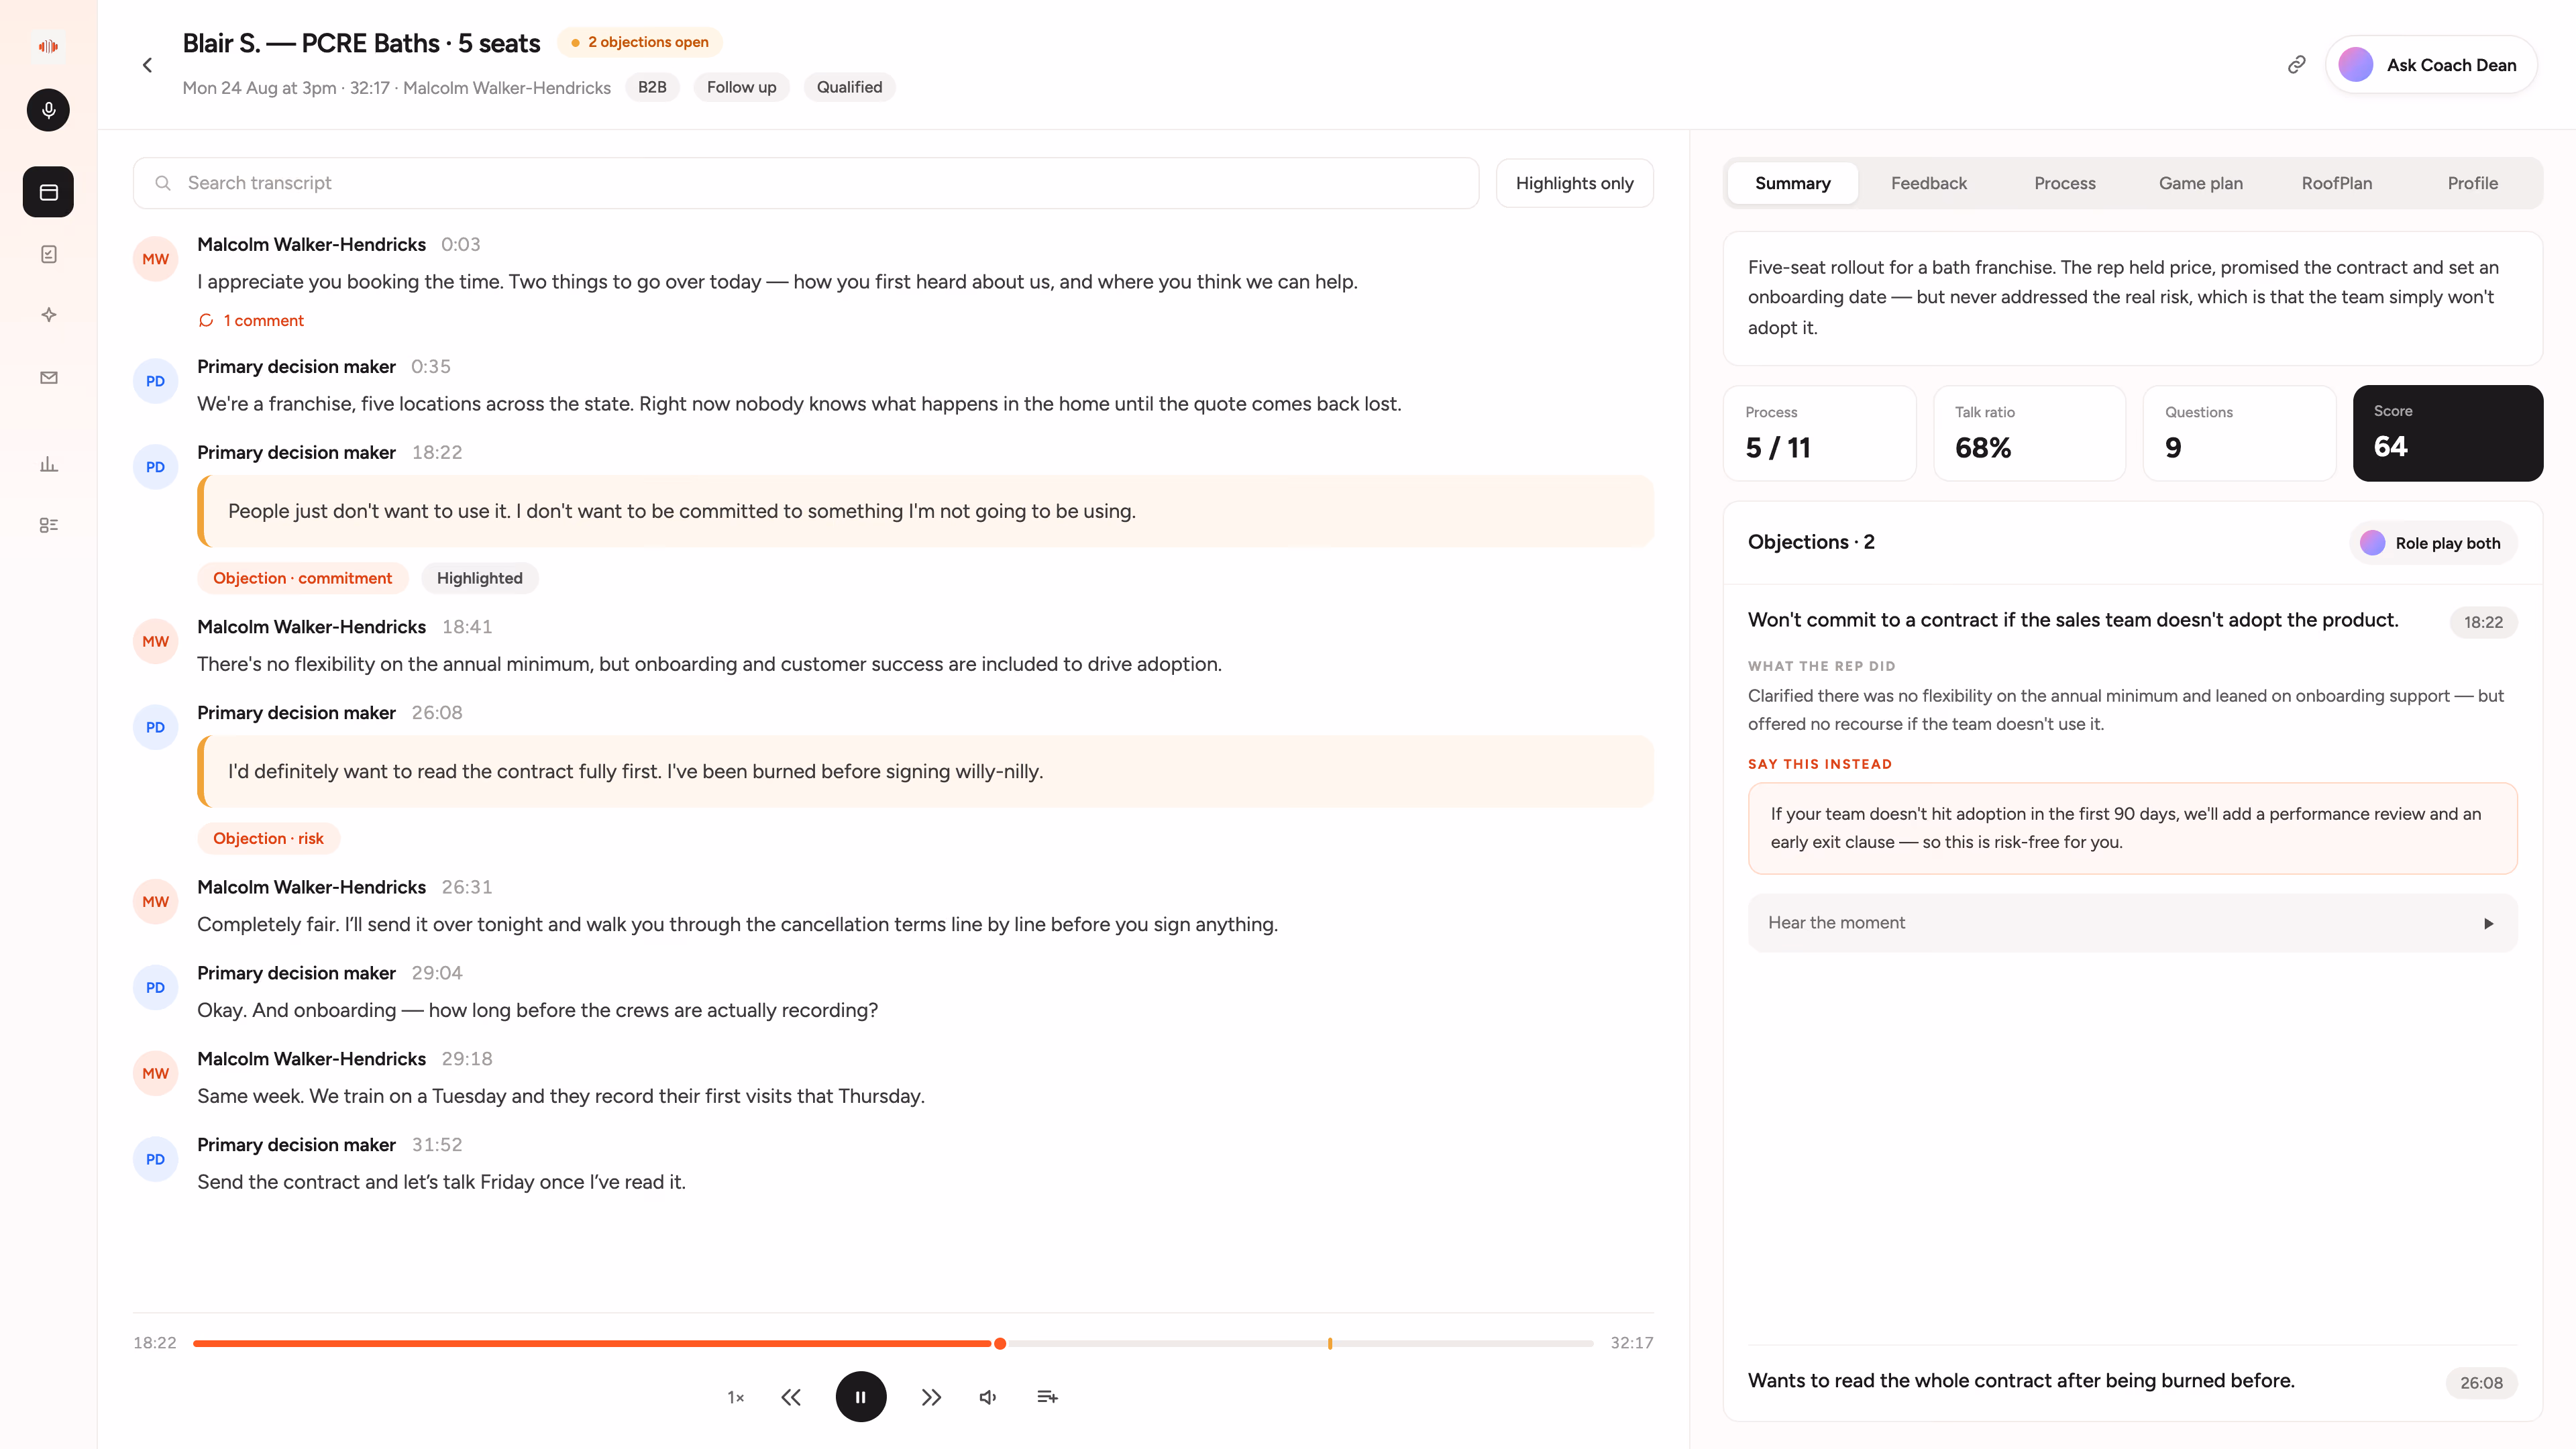Click the volume speaker icon
Screen dimensions: 2576x1449
click(x=988, y=1397)
